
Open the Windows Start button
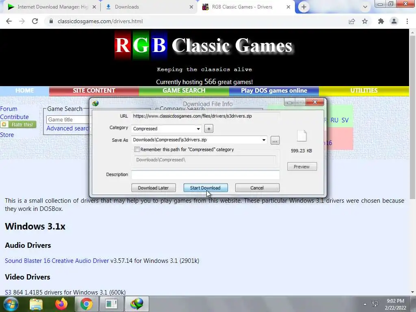(11, 304)
